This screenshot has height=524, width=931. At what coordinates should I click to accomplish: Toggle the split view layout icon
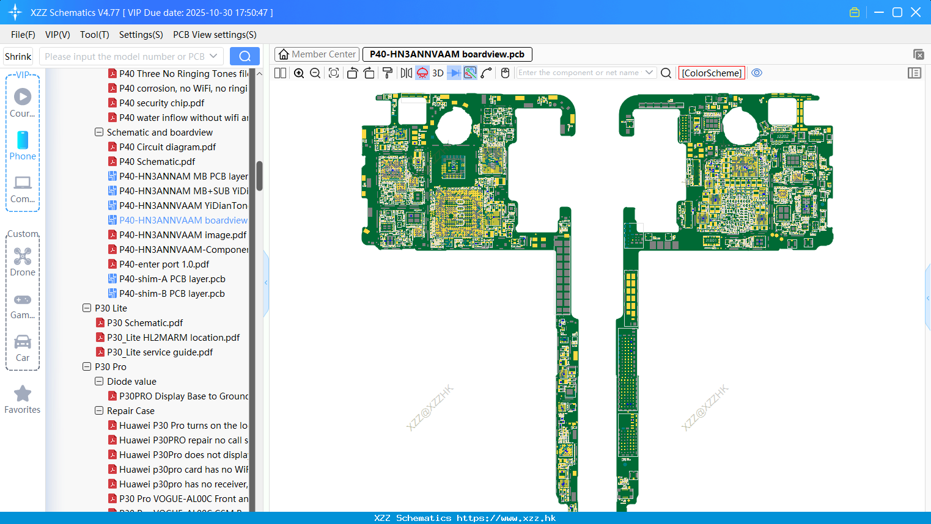[281, 73]
